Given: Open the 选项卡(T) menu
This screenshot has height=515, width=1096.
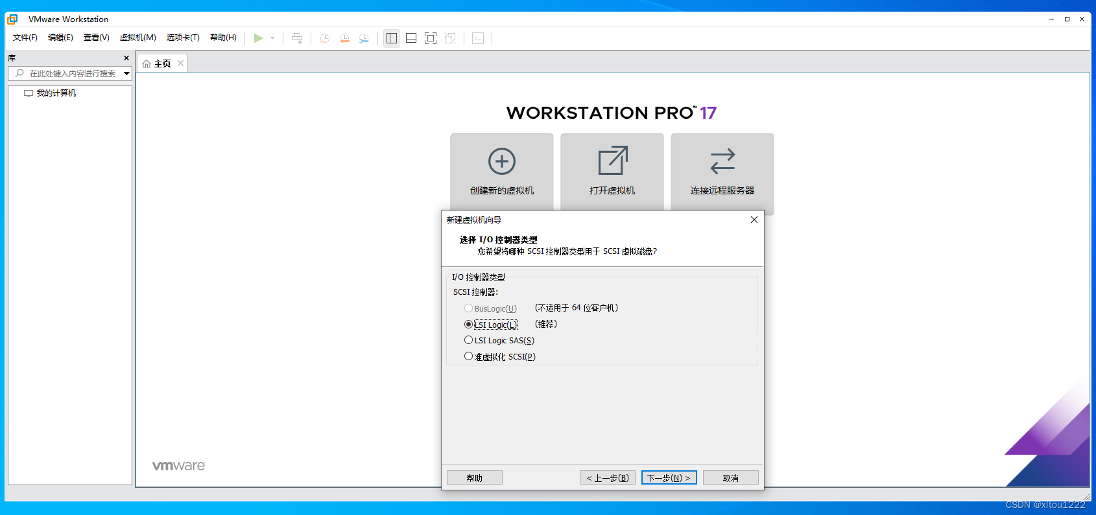Looking at the screenshot, I should (x=183, y=38).
